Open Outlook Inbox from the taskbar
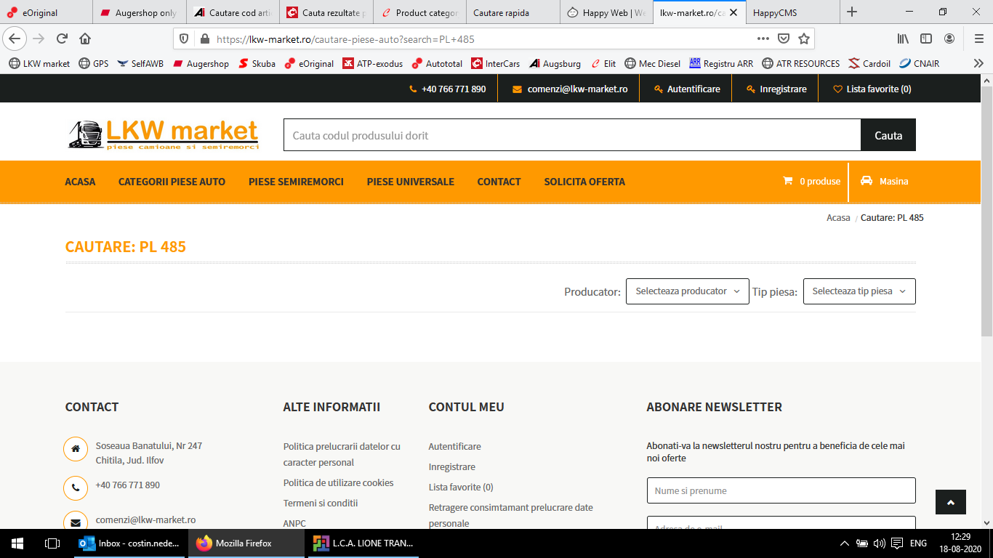Screen dimensions: 993x558 click(x=130, y=543)
